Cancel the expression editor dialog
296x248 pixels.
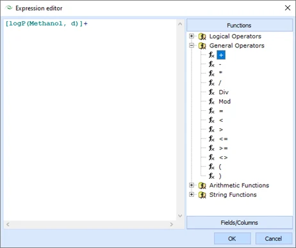(x=274, y=238)
